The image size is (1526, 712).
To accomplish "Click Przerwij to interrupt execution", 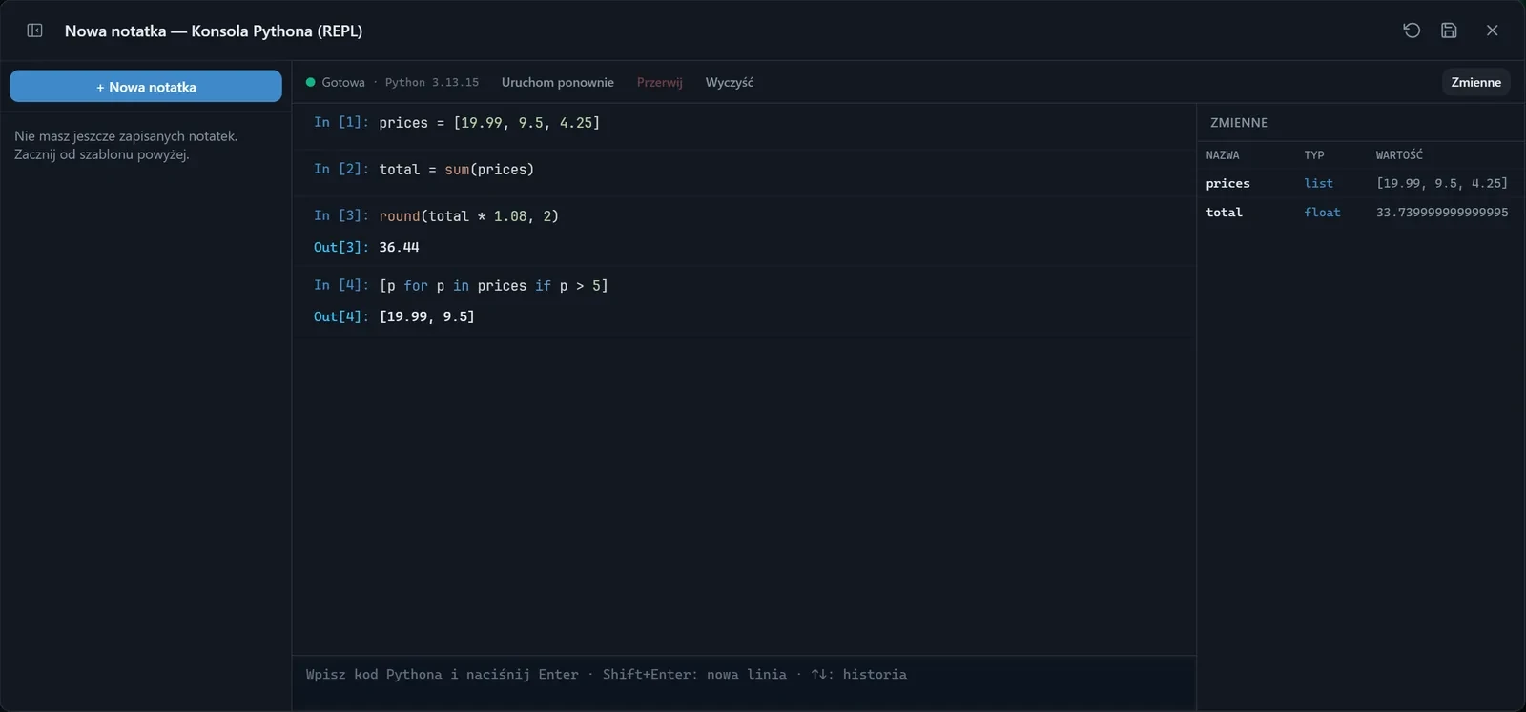I will tap(660, 82).
